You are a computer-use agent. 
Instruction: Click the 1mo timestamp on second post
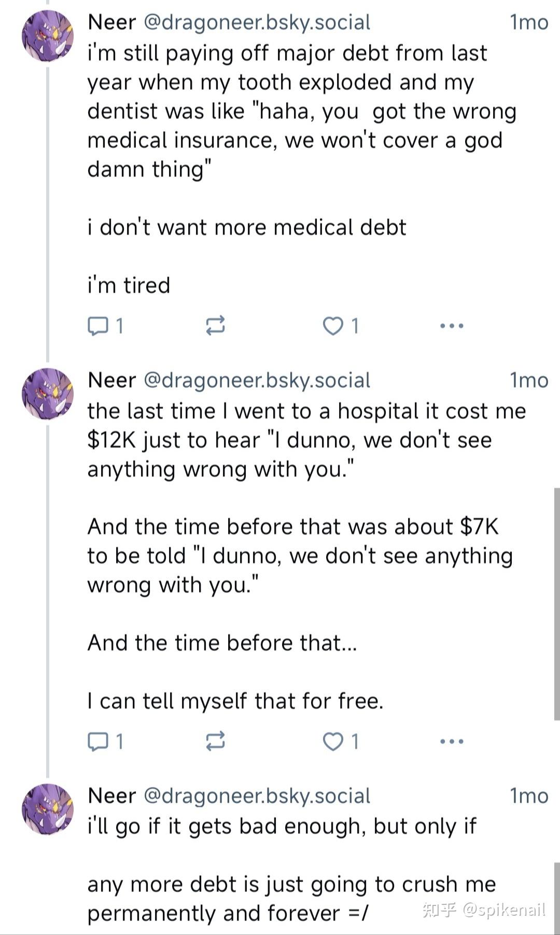[528, 380]
